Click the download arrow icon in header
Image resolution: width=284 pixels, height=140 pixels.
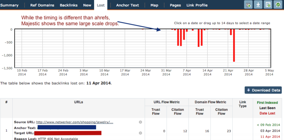tap(258, 5)
